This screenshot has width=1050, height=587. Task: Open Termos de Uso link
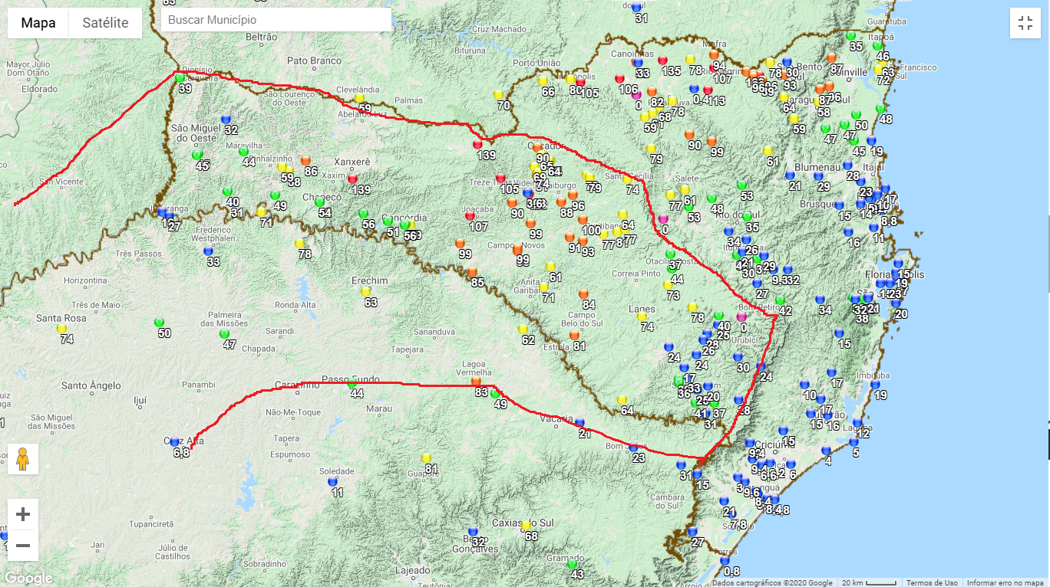pos(932,582)
